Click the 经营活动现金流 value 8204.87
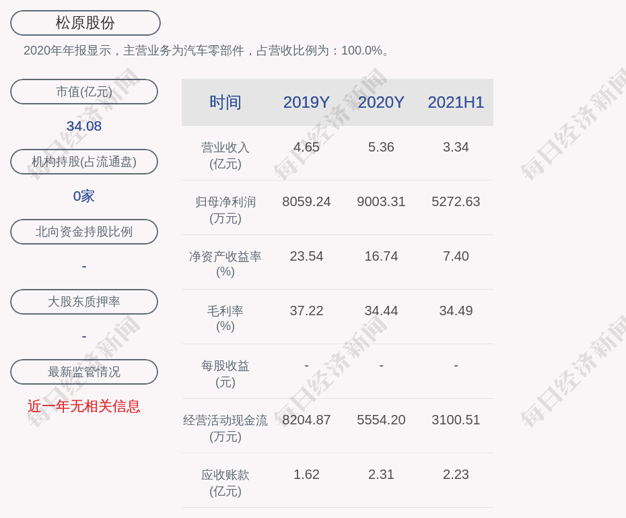This screenshot has height=518, width=626. click(306, 420)
